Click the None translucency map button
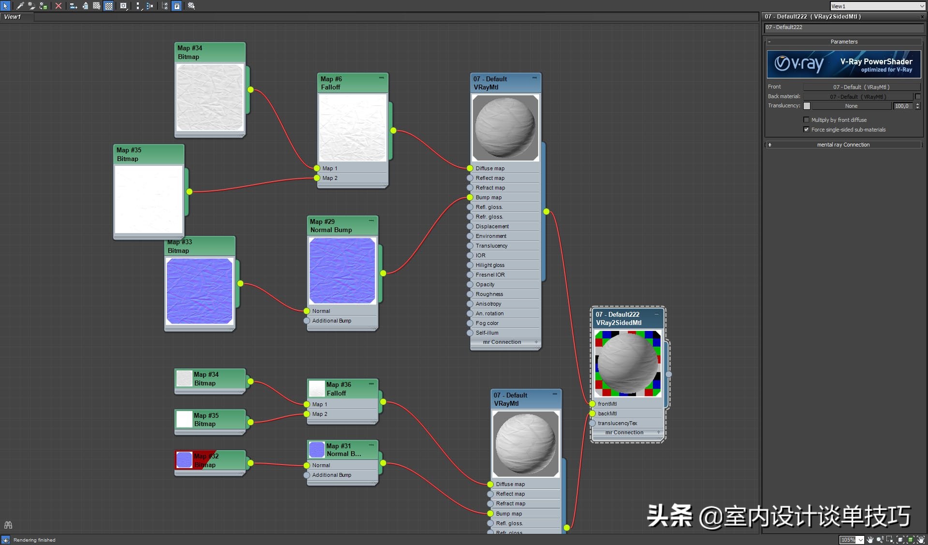Screen dimensions: 928x545 (x=851, y=106)
